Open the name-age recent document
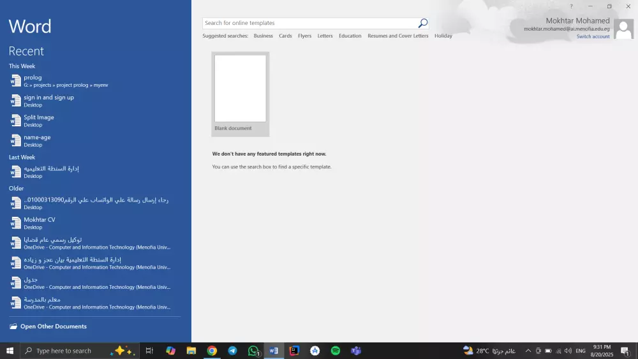 tap(95, 141)
